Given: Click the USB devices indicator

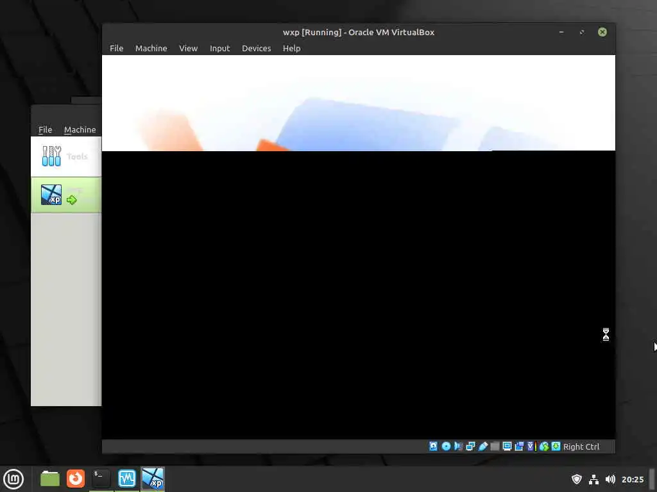Looking at the screenshot, I should (x=482, y=447).
